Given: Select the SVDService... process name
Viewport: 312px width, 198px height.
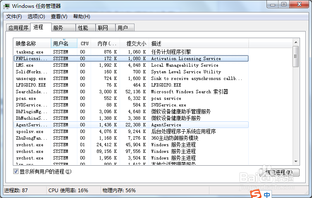Looking at the screenshot, I should [31, 105].
